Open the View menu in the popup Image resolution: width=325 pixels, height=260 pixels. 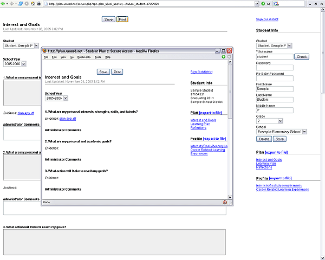point(63,57)
